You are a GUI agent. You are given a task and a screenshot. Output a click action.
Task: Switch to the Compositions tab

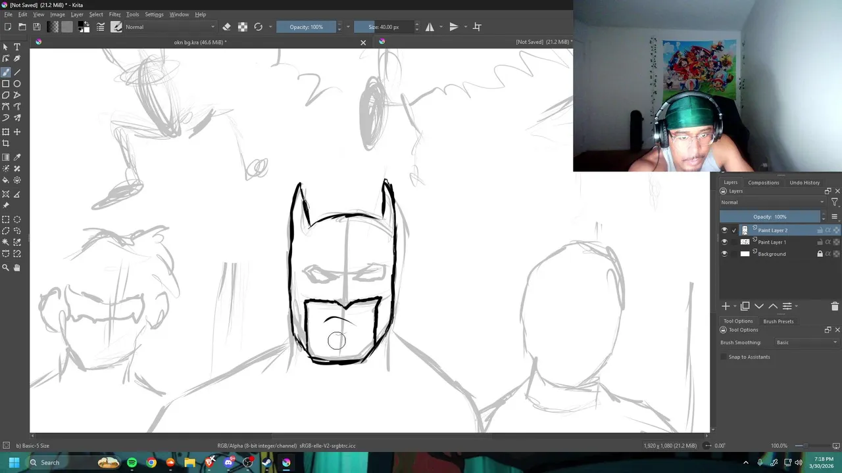[764, 183]
